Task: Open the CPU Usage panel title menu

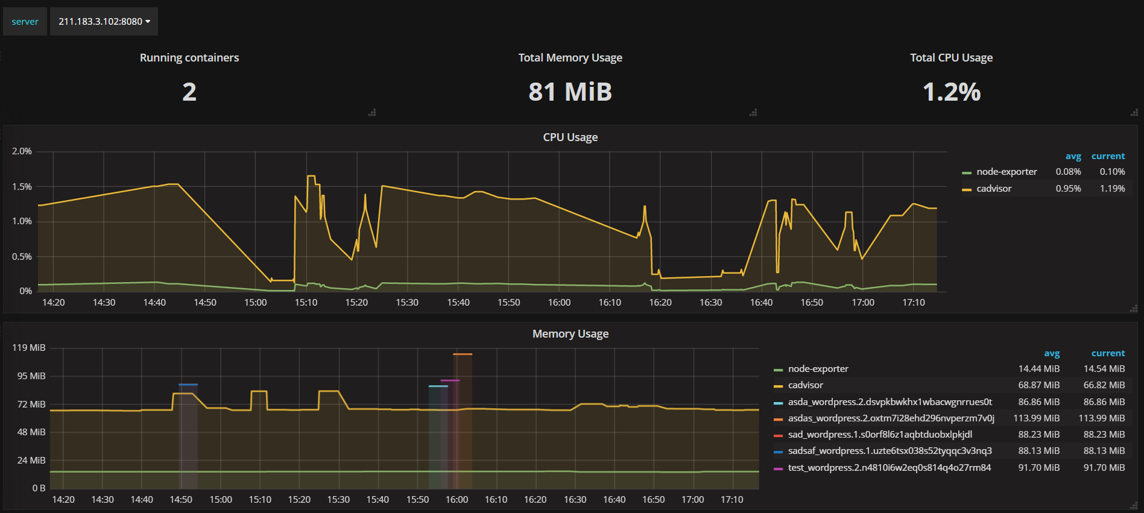Action: 570,137
